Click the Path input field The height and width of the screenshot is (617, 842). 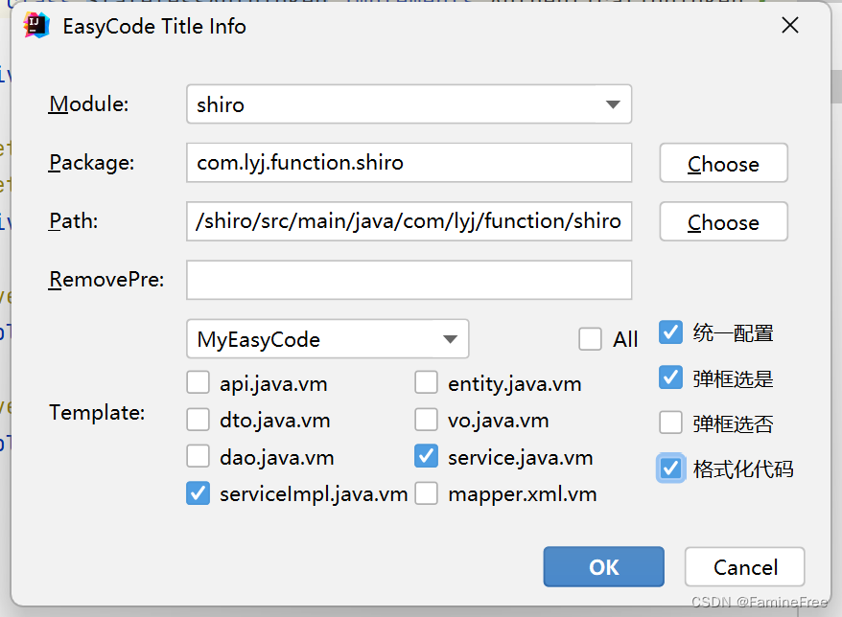(x=409, y=221)
